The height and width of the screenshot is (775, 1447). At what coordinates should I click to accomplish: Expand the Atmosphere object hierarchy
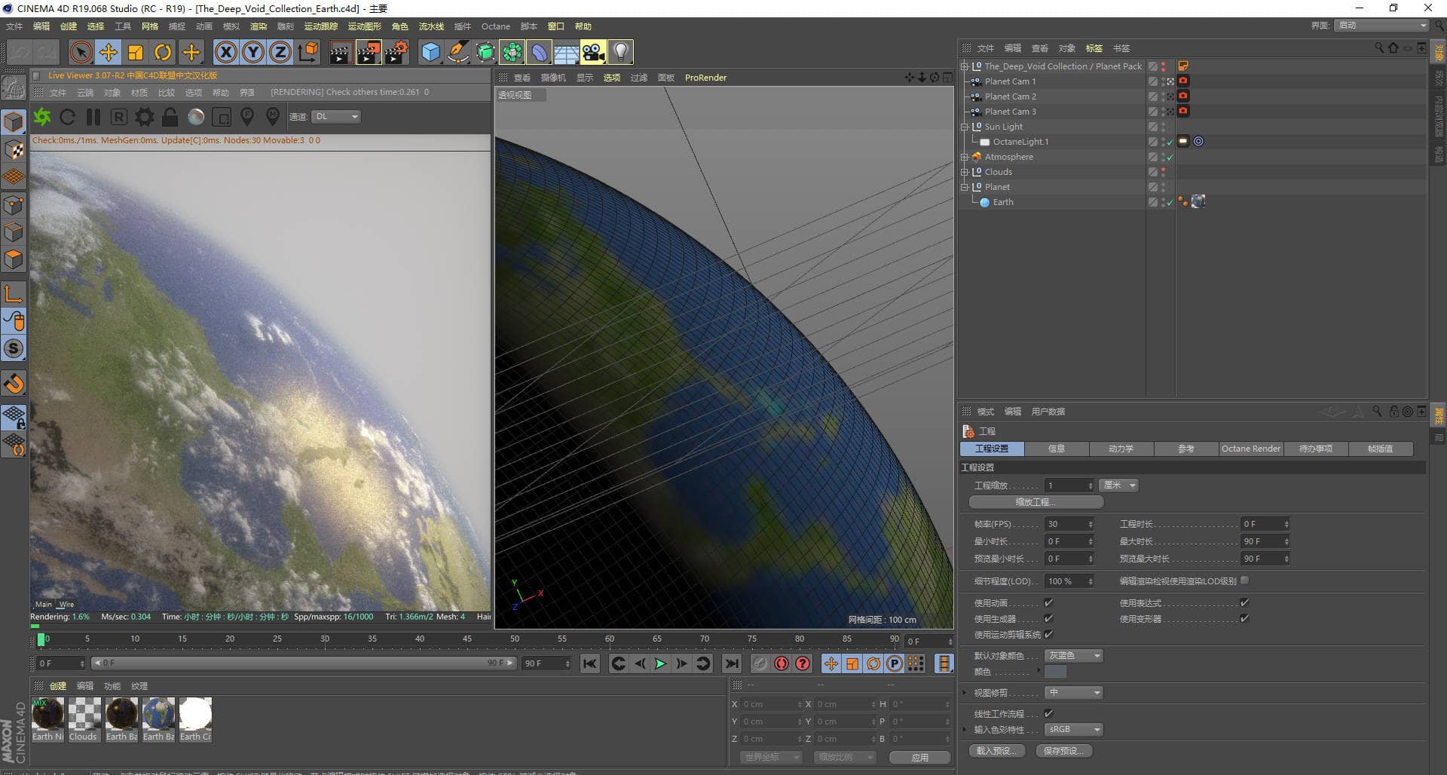(x=964, y=157)
